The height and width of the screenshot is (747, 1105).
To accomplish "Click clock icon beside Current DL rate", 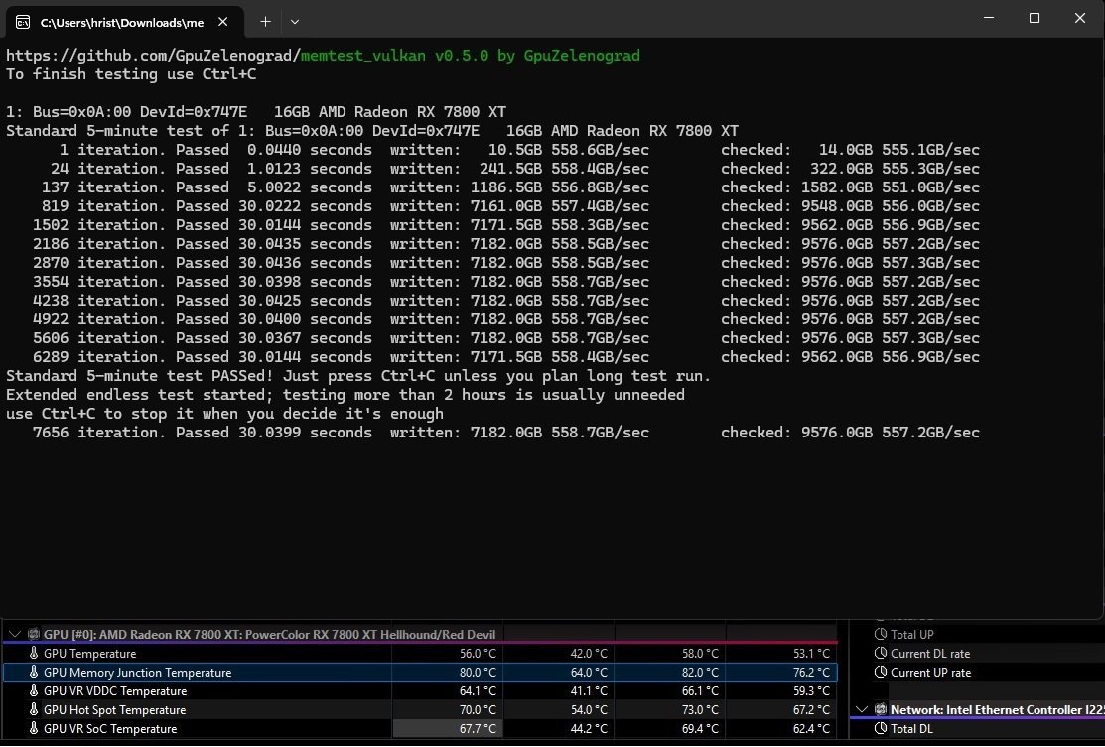I will 881,654.
